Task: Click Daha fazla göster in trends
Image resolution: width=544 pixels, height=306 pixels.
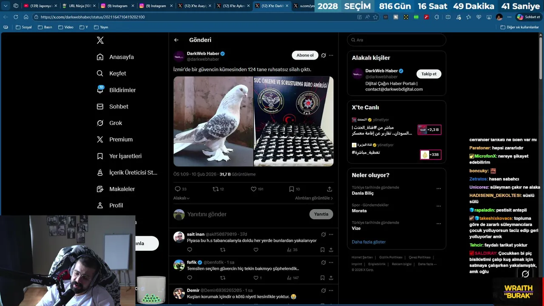Action: click(x=369, y=242)
